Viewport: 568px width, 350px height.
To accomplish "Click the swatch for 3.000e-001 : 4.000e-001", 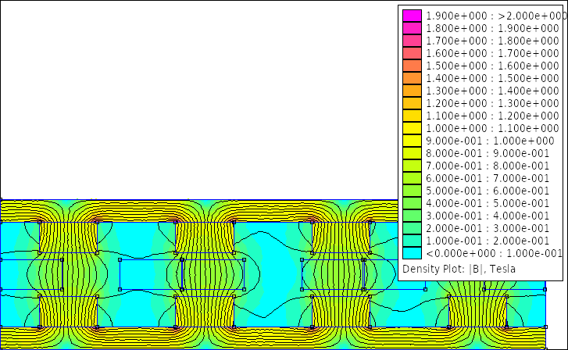I will (412, 216).
